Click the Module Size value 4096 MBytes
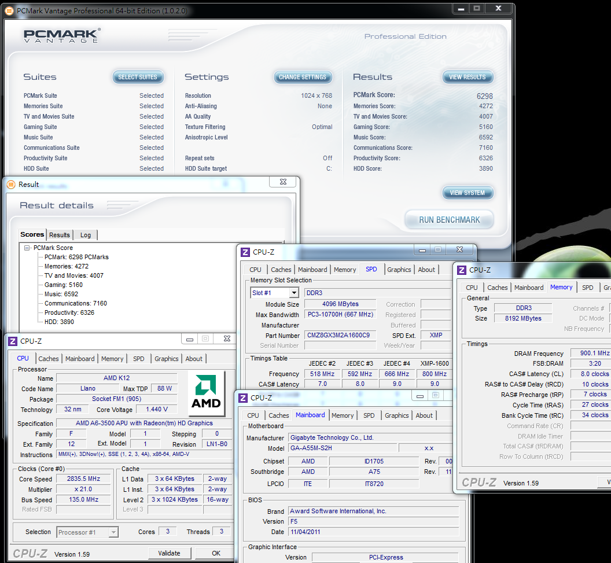Image resolution: width=611 pixels, height=563 pixels. tap(340, 304)
